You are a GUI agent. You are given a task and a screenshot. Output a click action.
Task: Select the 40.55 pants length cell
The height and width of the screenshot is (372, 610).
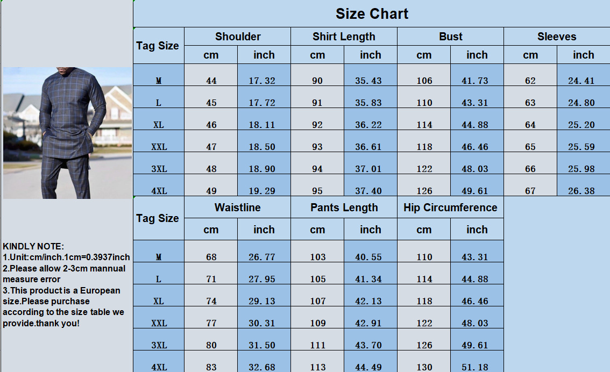[x=368, y=257]
